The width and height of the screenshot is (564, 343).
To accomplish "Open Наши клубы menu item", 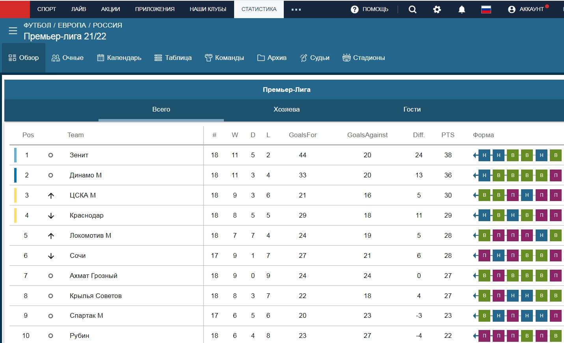I will [208, 9].
